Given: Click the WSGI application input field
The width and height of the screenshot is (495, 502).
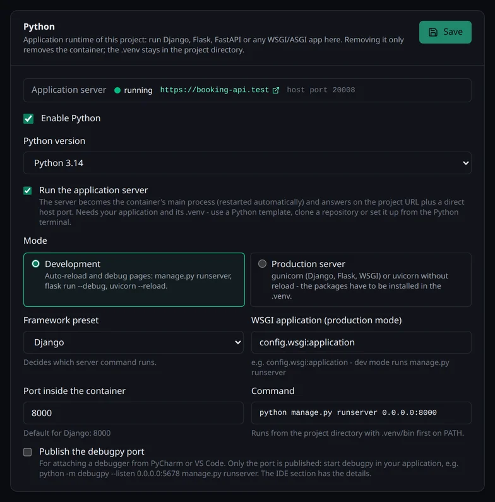Looking at the screenshot, I should (x=361, y=342).
